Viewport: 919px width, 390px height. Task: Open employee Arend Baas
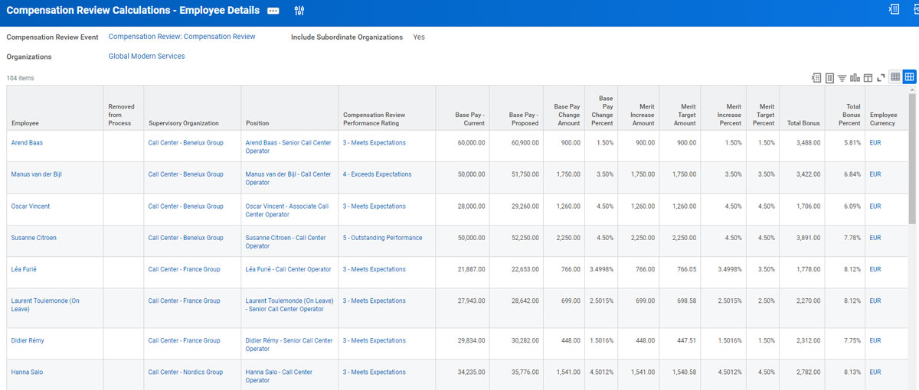(27, 143)
